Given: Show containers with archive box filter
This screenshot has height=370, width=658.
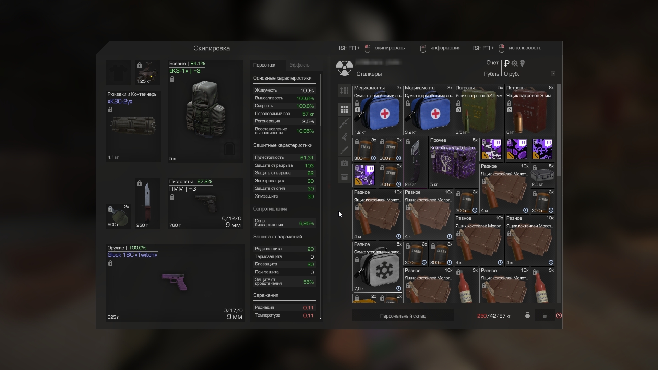Looking at the screenshot, I should [344, 177].
